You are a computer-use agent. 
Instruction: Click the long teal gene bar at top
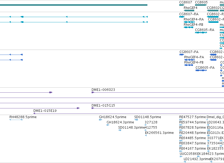coord(74,5)
